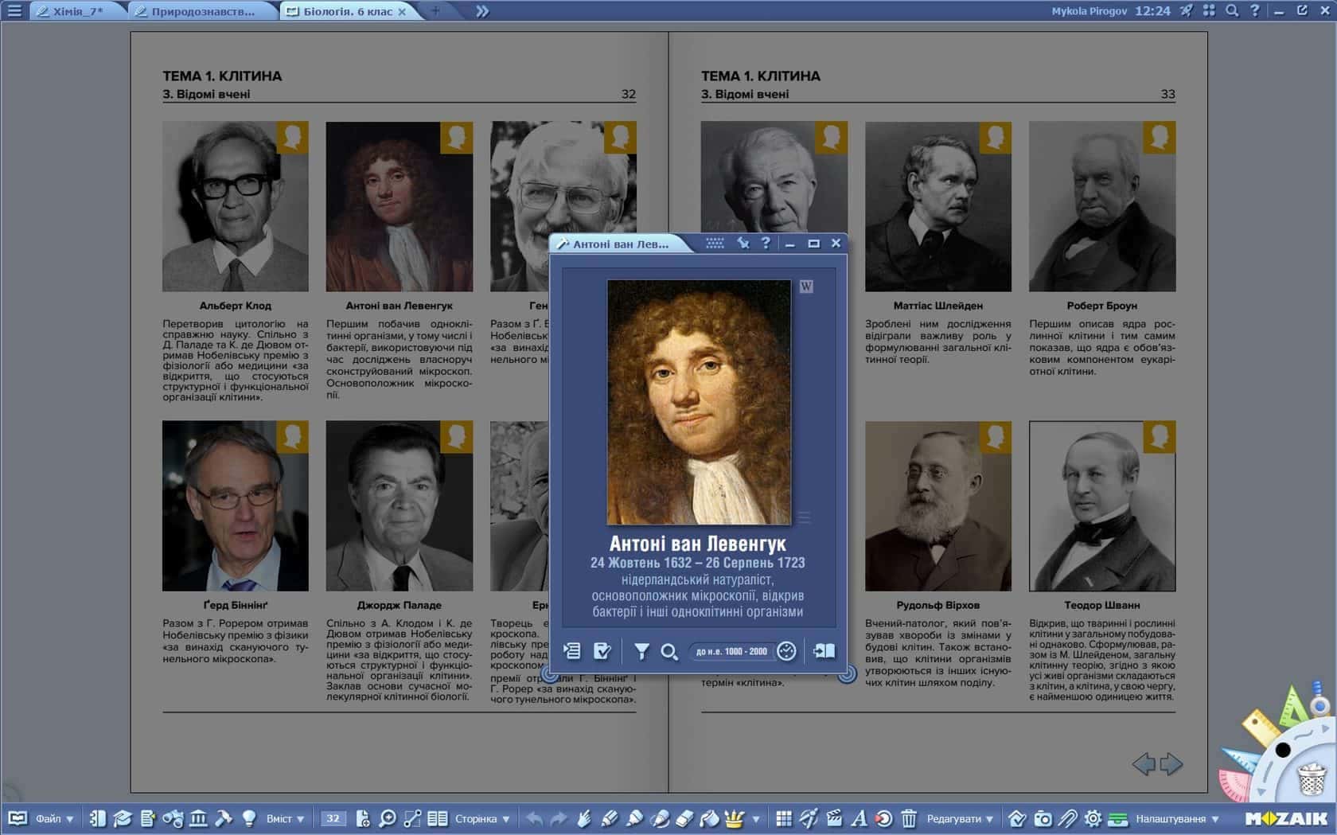This screenshot has width=1337, height=835.
Task: Open the Сторінка dropdown menu
Action: (x=482, y=818)
